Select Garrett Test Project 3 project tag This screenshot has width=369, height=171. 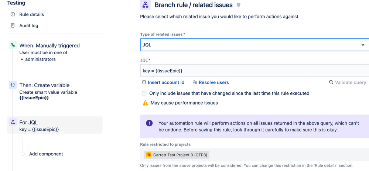coord(177,155)
